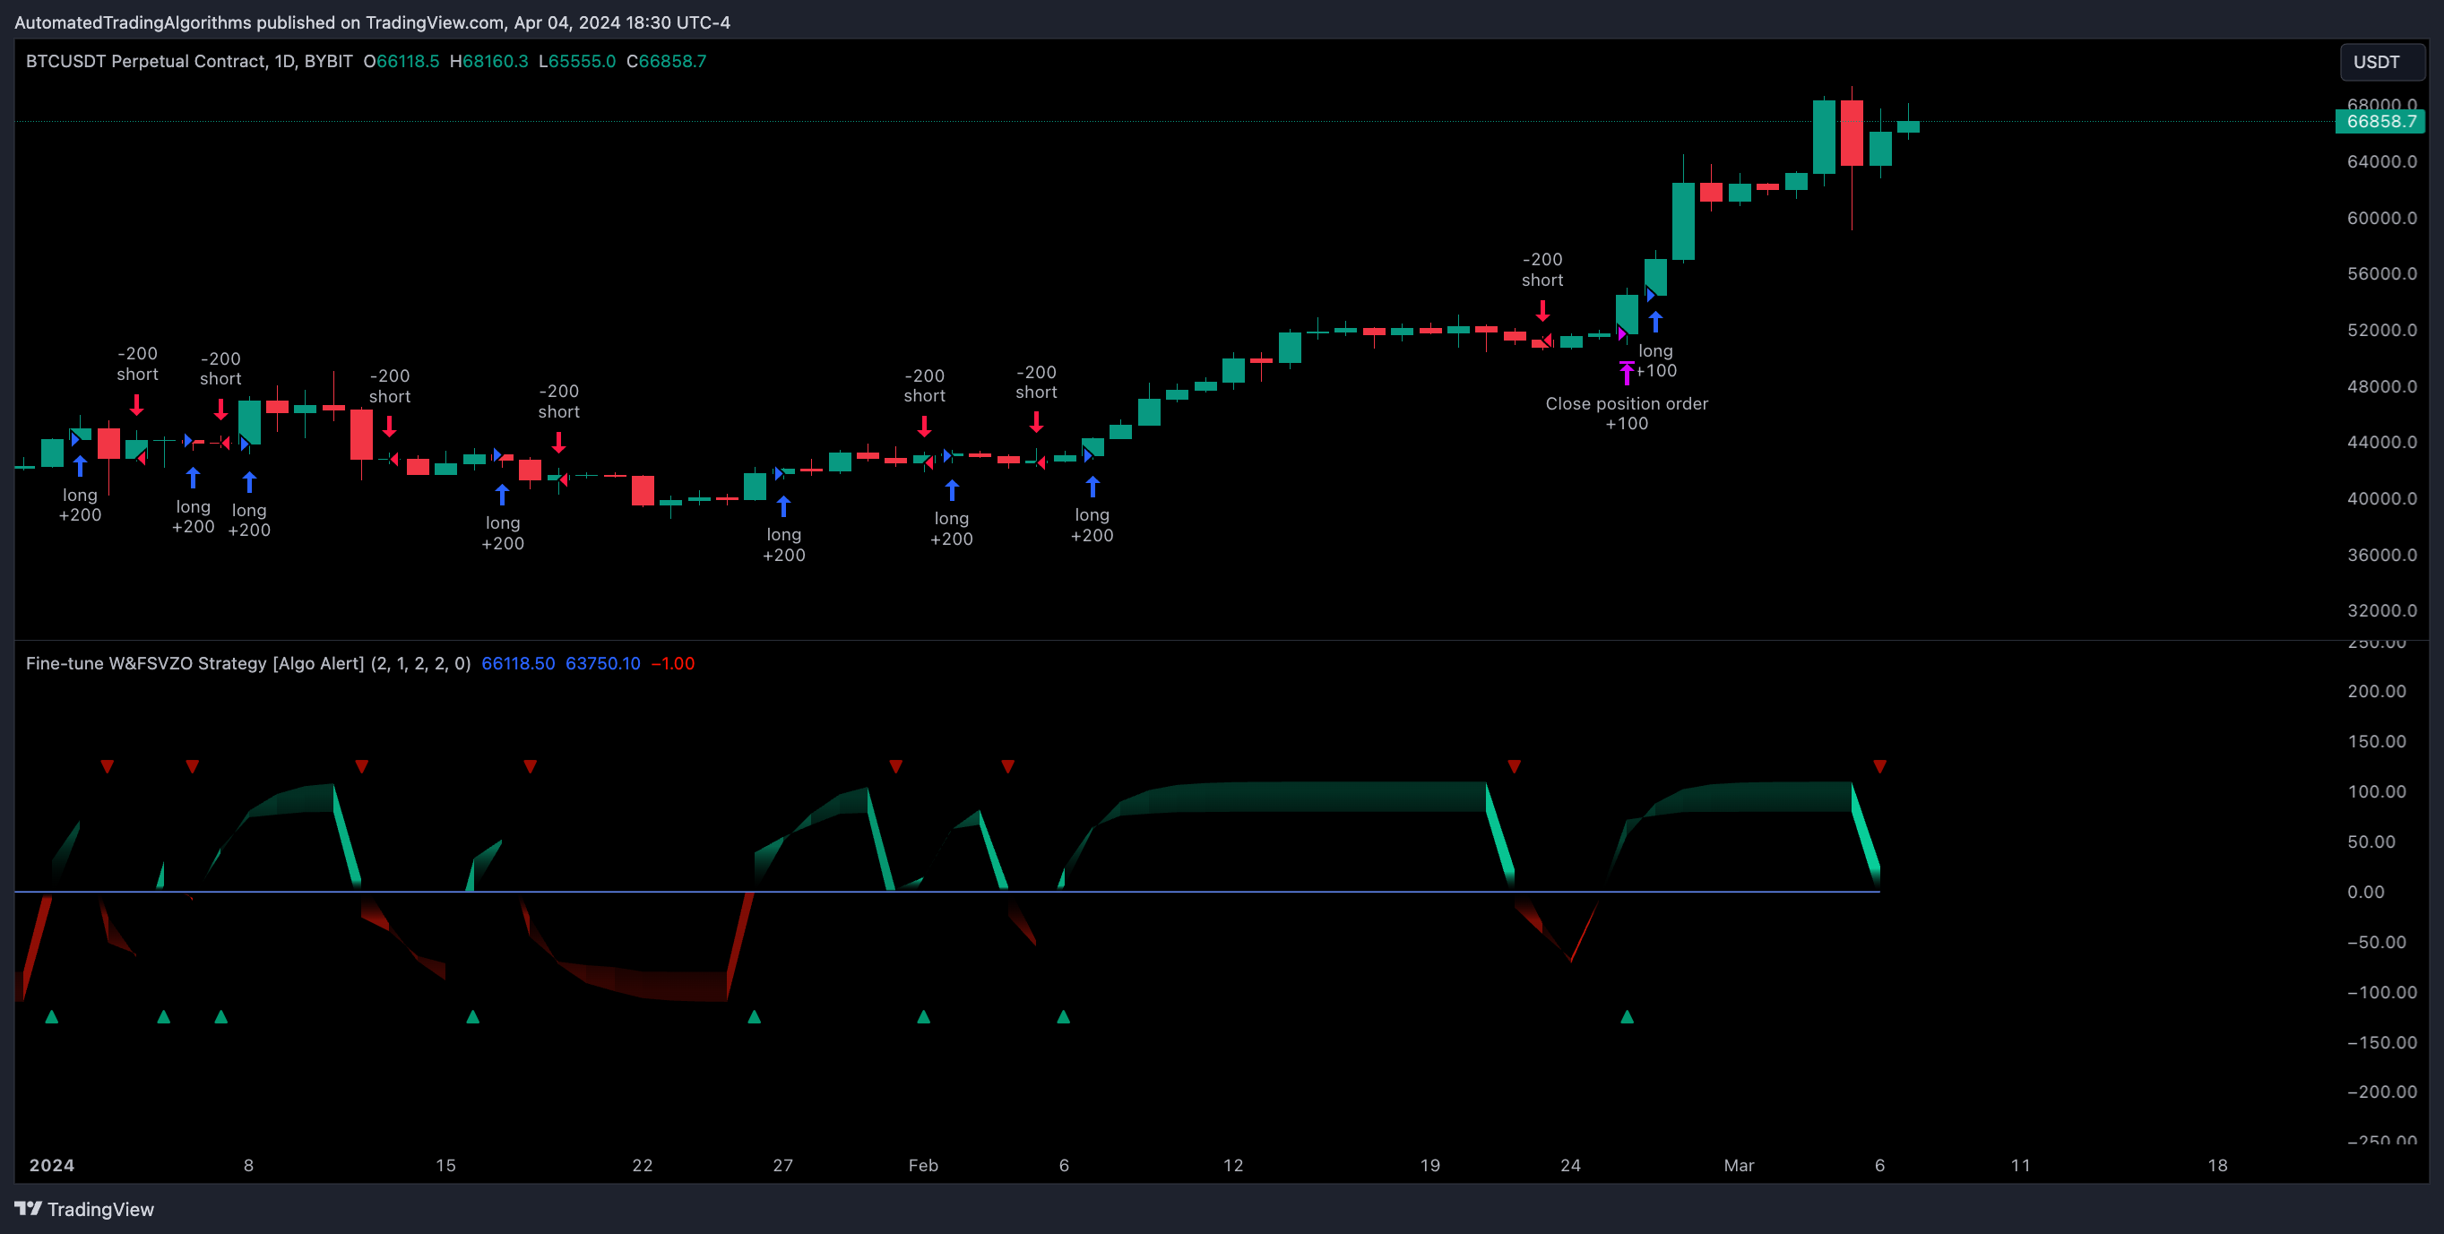This screenshot has width=2444, height=1234.
Task: Click the 19 date label on time axis
Action: pos(1429,1166)
